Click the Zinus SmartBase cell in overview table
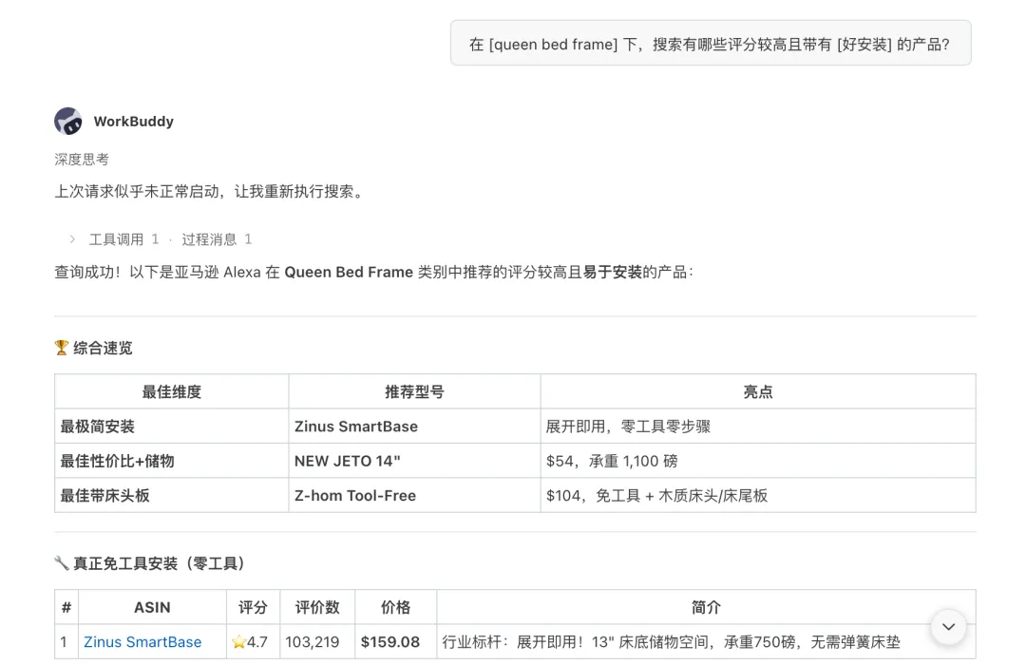 pyautogui.click(x=414, y=427)
